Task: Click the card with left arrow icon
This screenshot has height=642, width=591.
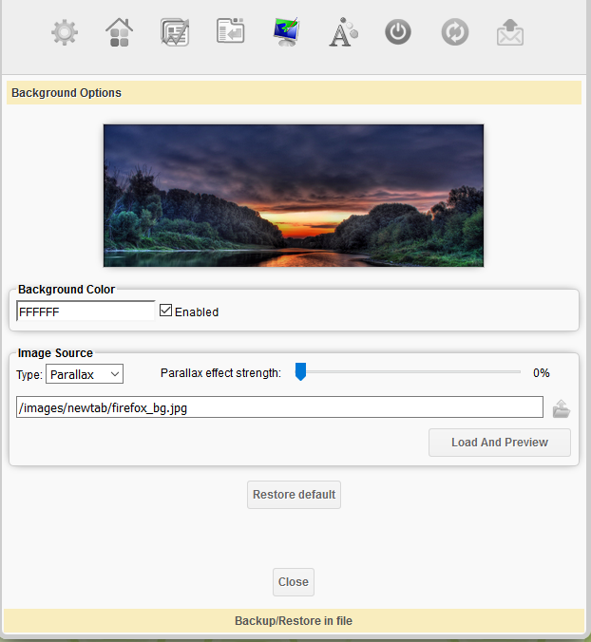Action: (230, 33)
